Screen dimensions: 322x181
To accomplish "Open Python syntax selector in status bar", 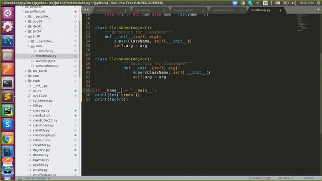I will point(308,178).
